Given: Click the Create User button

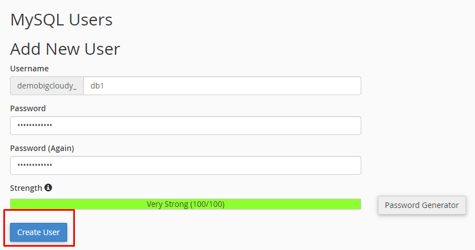Looking at the screenshot, I should pos(38,232).
